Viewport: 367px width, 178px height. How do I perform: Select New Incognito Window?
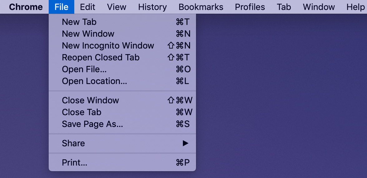point(122,45)
